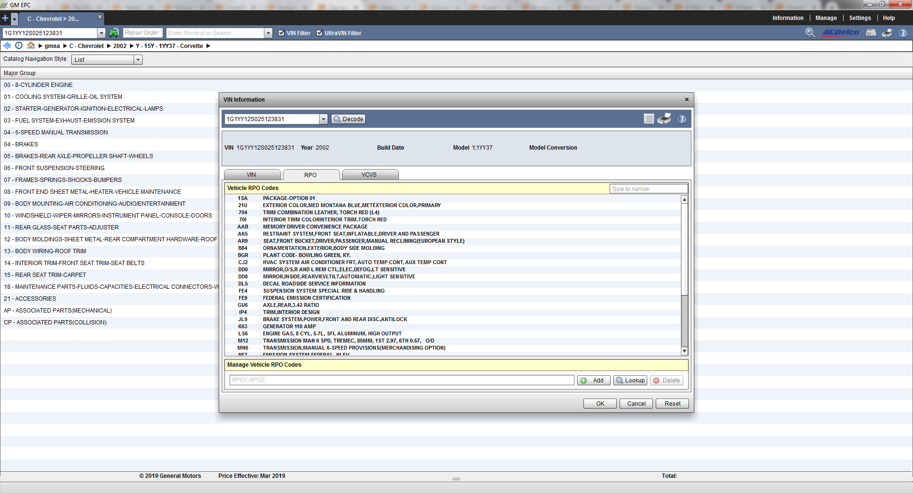Click the Lookup button
Image resolution: width=913 pixels, height=494 pixels.
pyautogui.click(x=630, y=380)
